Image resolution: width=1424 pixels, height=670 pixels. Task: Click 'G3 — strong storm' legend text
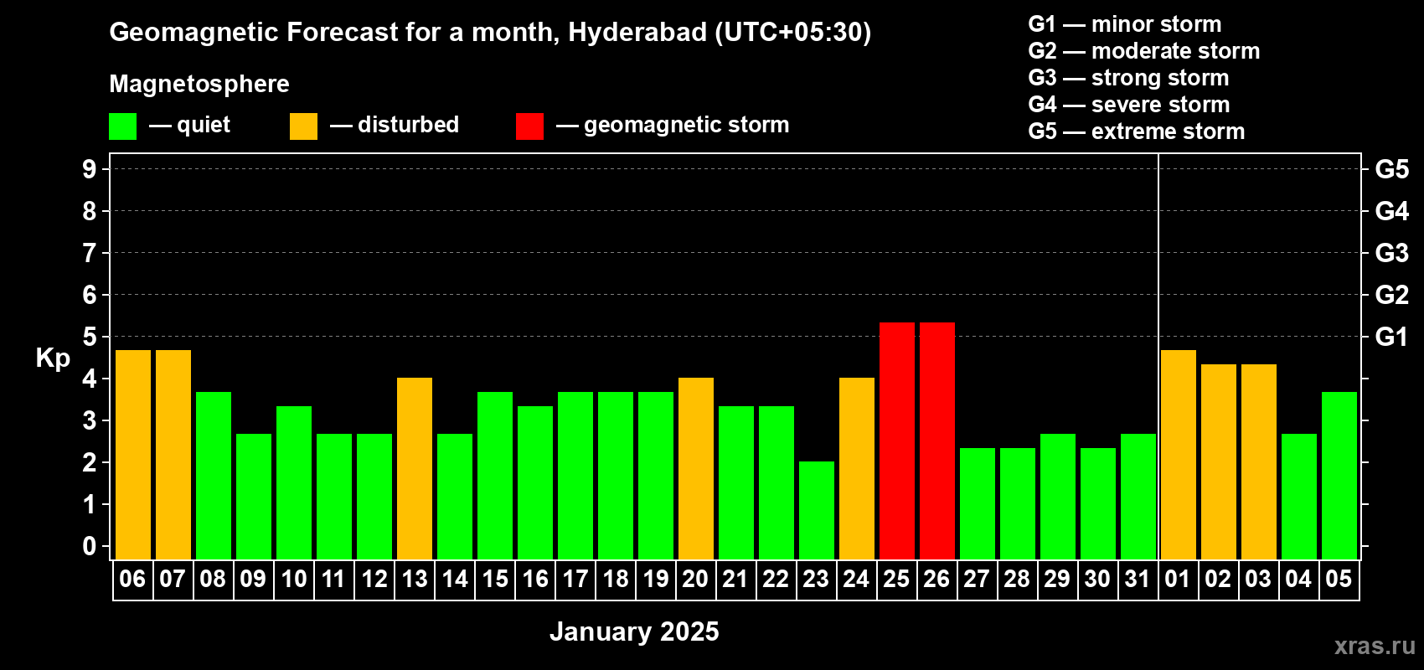(1128, 78)
